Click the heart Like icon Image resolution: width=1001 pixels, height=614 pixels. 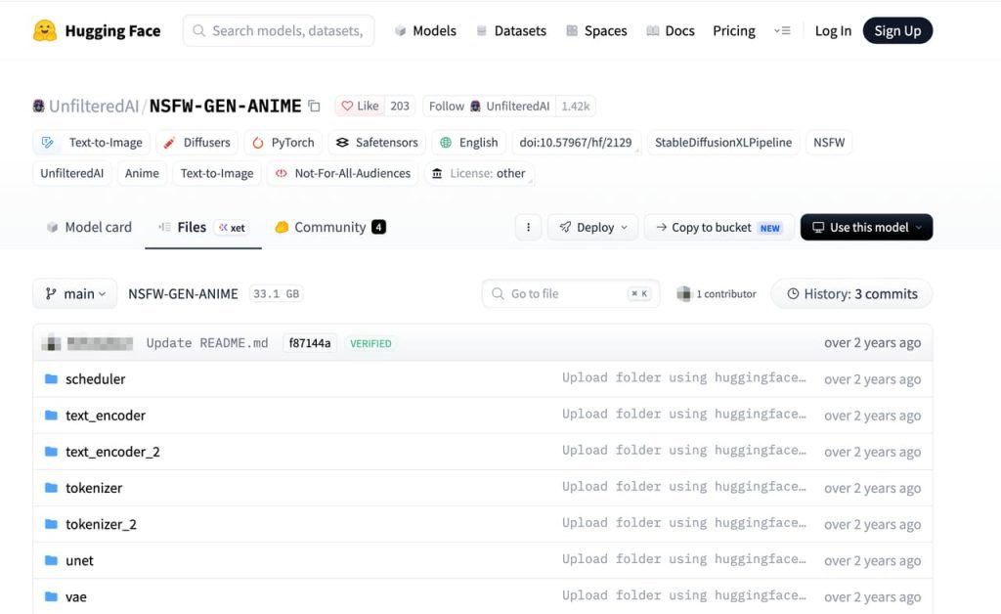point(347,106)
